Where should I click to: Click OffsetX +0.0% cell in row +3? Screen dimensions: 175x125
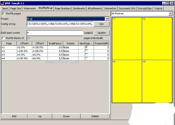(24, 55)
